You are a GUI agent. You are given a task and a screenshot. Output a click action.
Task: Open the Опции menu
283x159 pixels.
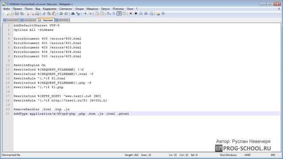[80, 9]
